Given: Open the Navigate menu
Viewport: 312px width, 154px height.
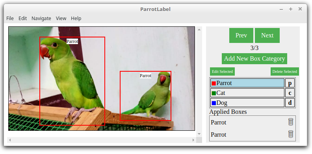Looking at the screenshot, I should coord(41,18).
